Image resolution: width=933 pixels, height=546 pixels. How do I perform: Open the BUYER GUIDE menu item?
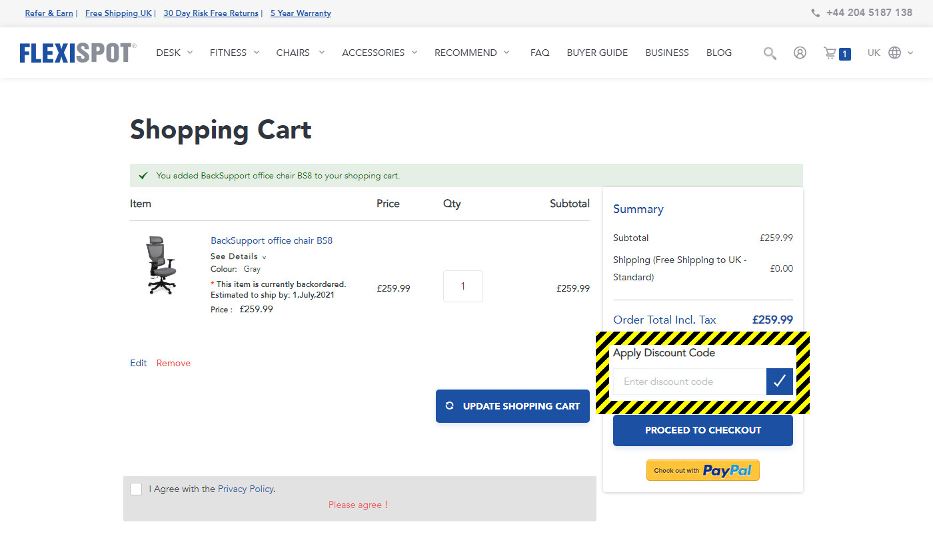coord(597,53)
